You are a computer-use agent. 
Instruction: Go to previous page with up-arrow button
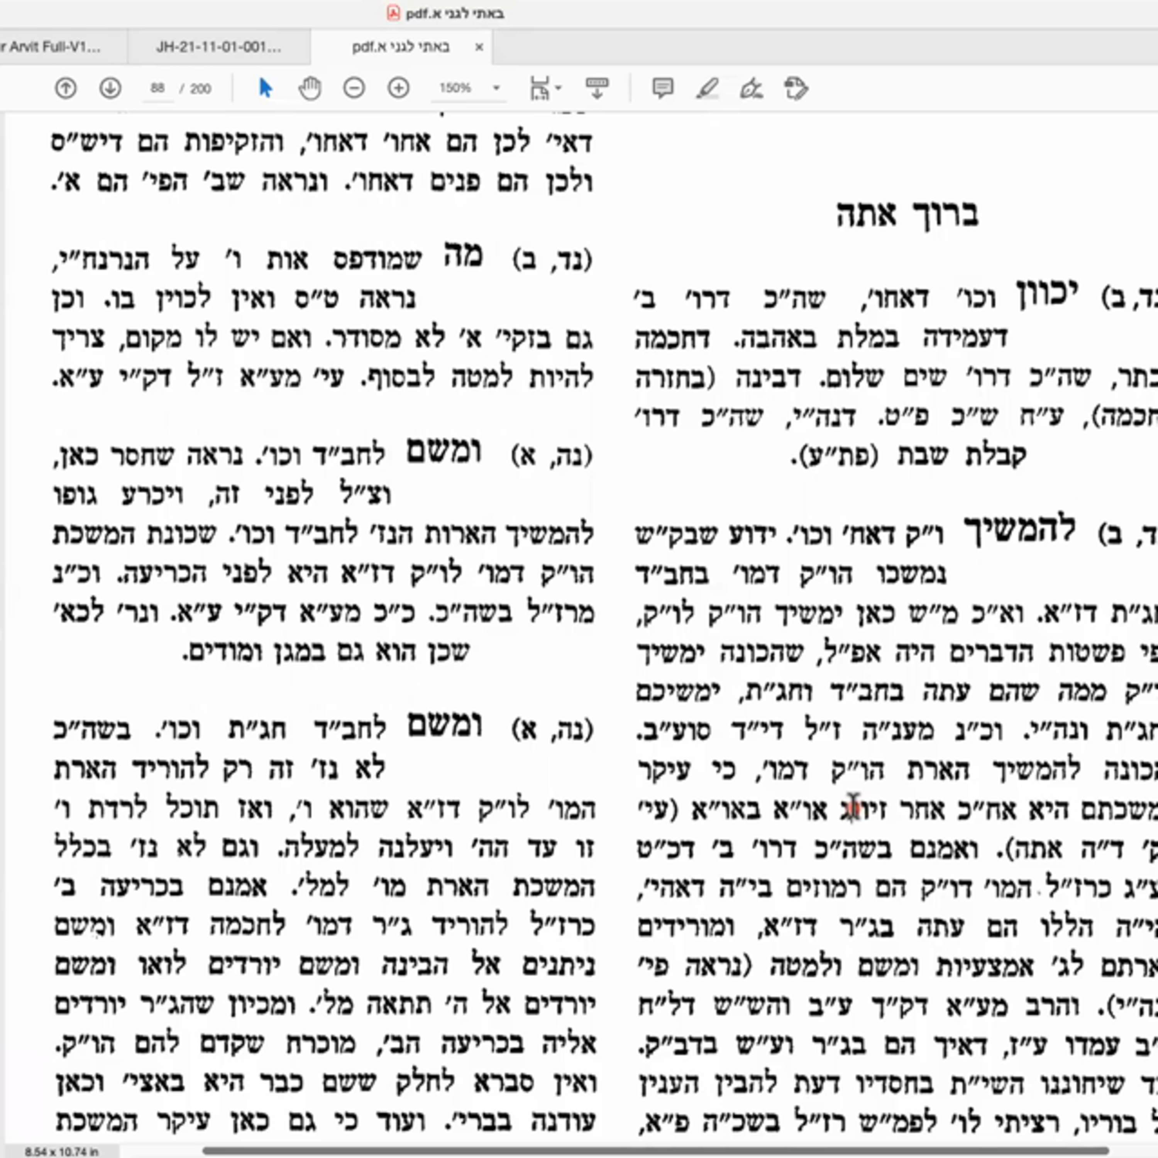coord(65,89)
